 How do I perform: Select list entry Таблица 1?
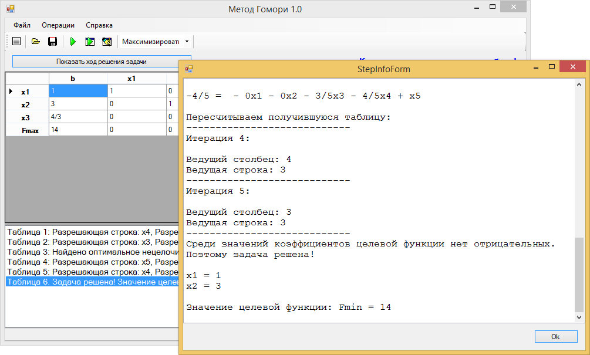[x=92, y=232]
